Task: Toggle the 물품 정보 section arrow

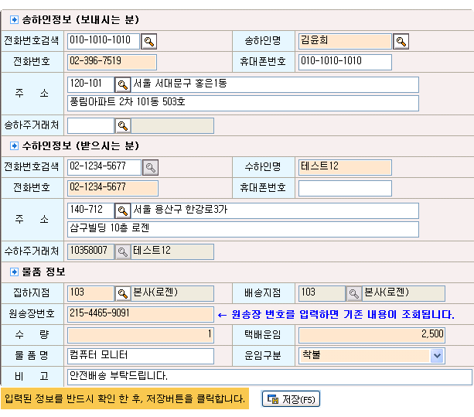Action: point(14,272)
